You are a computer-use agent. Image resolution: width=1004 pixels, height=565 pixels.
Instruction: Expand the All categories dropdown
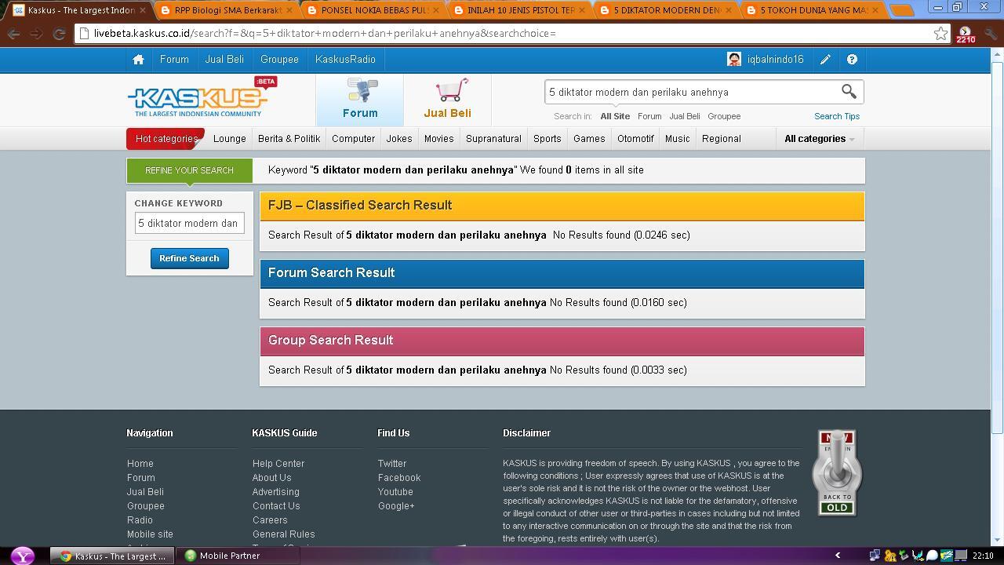[820, 139]
